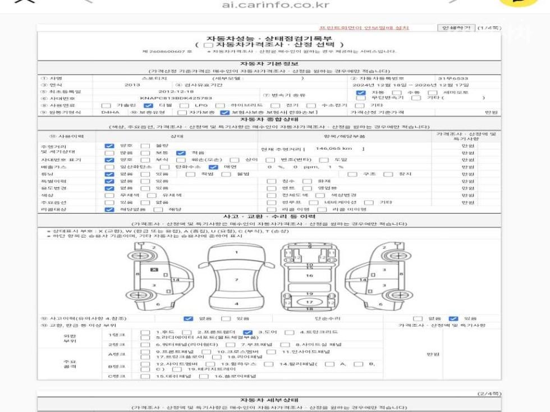Screen dimensions: 550x412
Task: Uncheck 없음 for 사고이력
Action: point(188,318)
